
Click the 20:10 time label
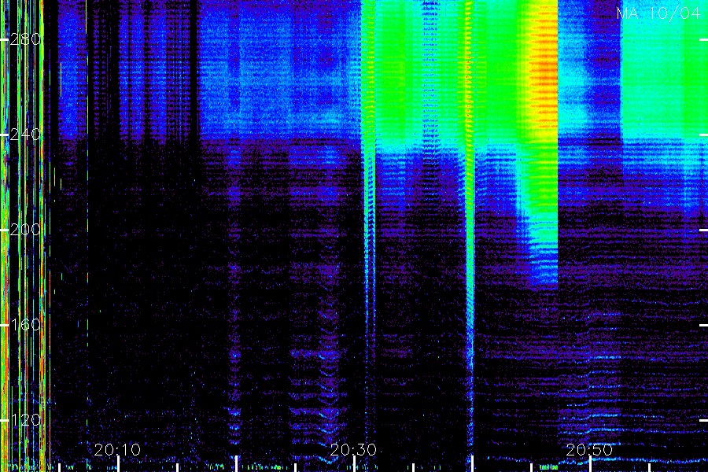tap(117, 450)
